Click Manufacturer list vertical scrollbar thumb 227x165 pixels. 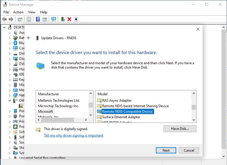[x=91, y=105]
